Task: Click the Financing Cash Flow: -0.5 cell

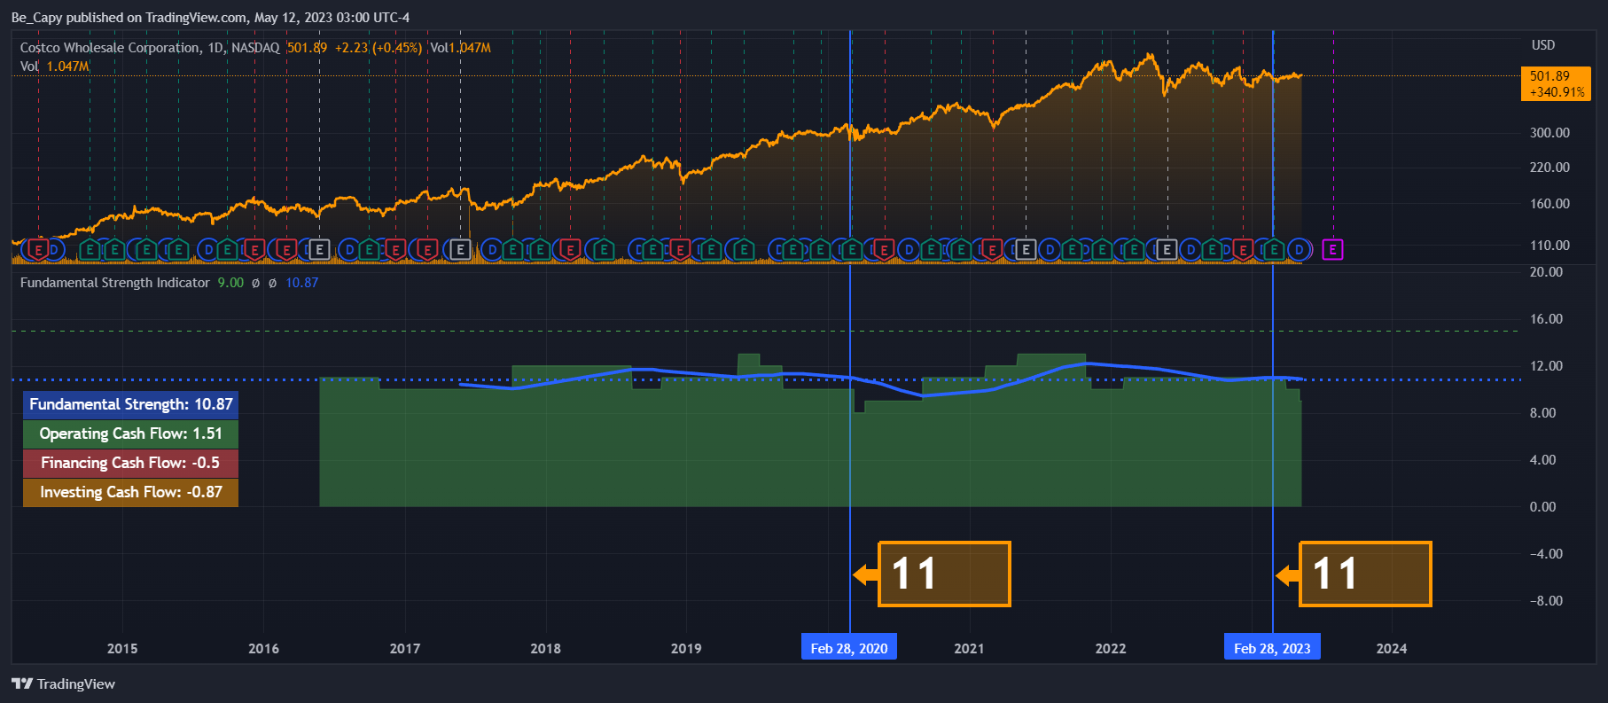Action: 130,463
